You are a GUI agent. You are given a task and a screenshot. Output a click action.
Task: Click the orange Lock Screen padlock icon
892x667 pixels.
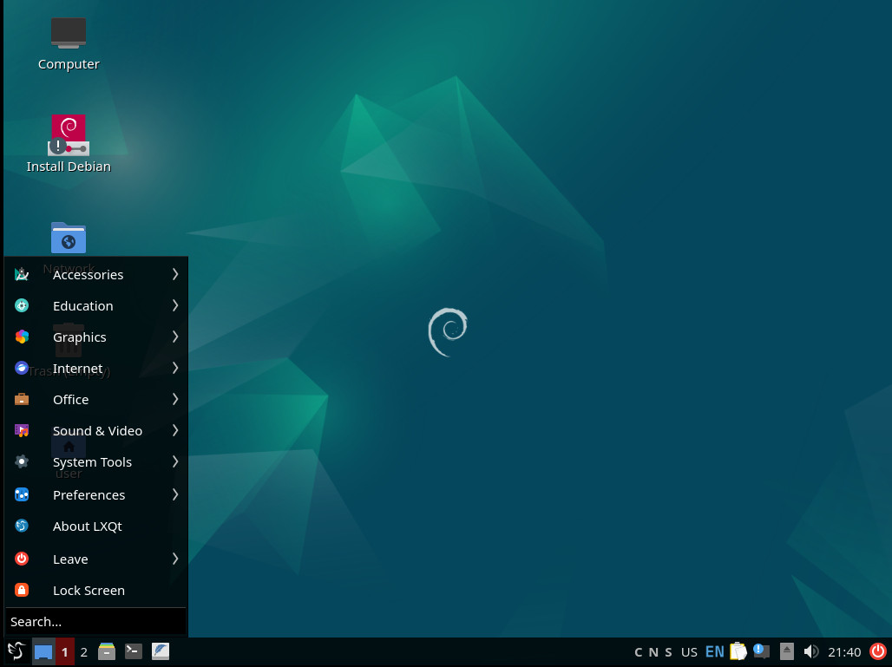click(x=22, y=591)
